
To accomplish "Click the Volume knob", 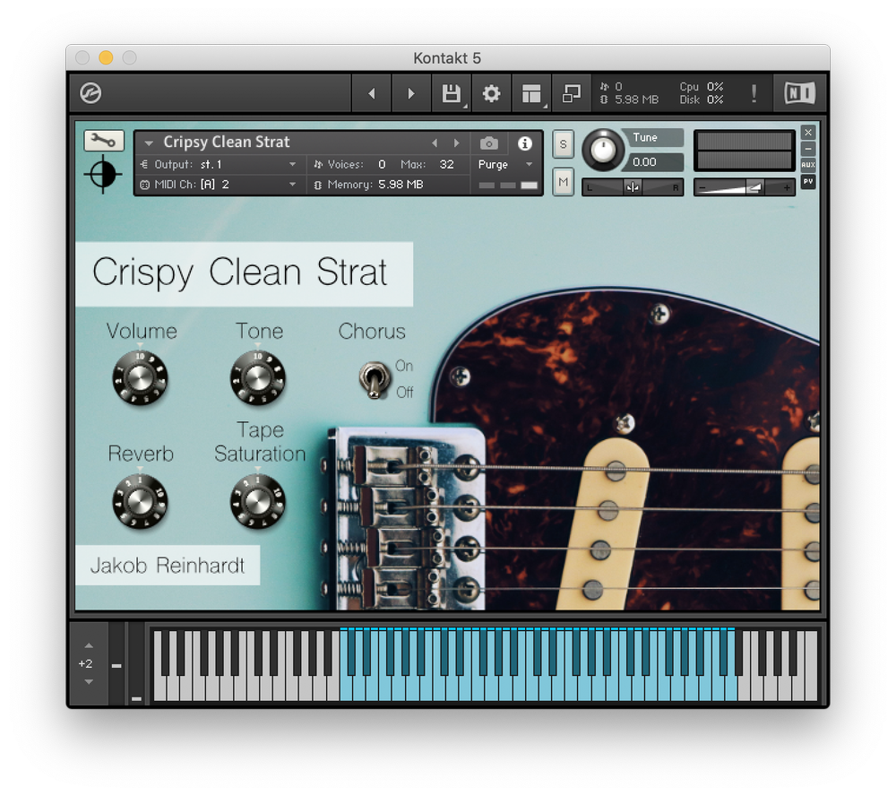I will tap(140, 377).
